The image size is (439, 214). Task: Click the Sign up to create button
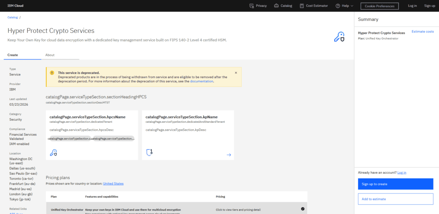coord(395,184)
